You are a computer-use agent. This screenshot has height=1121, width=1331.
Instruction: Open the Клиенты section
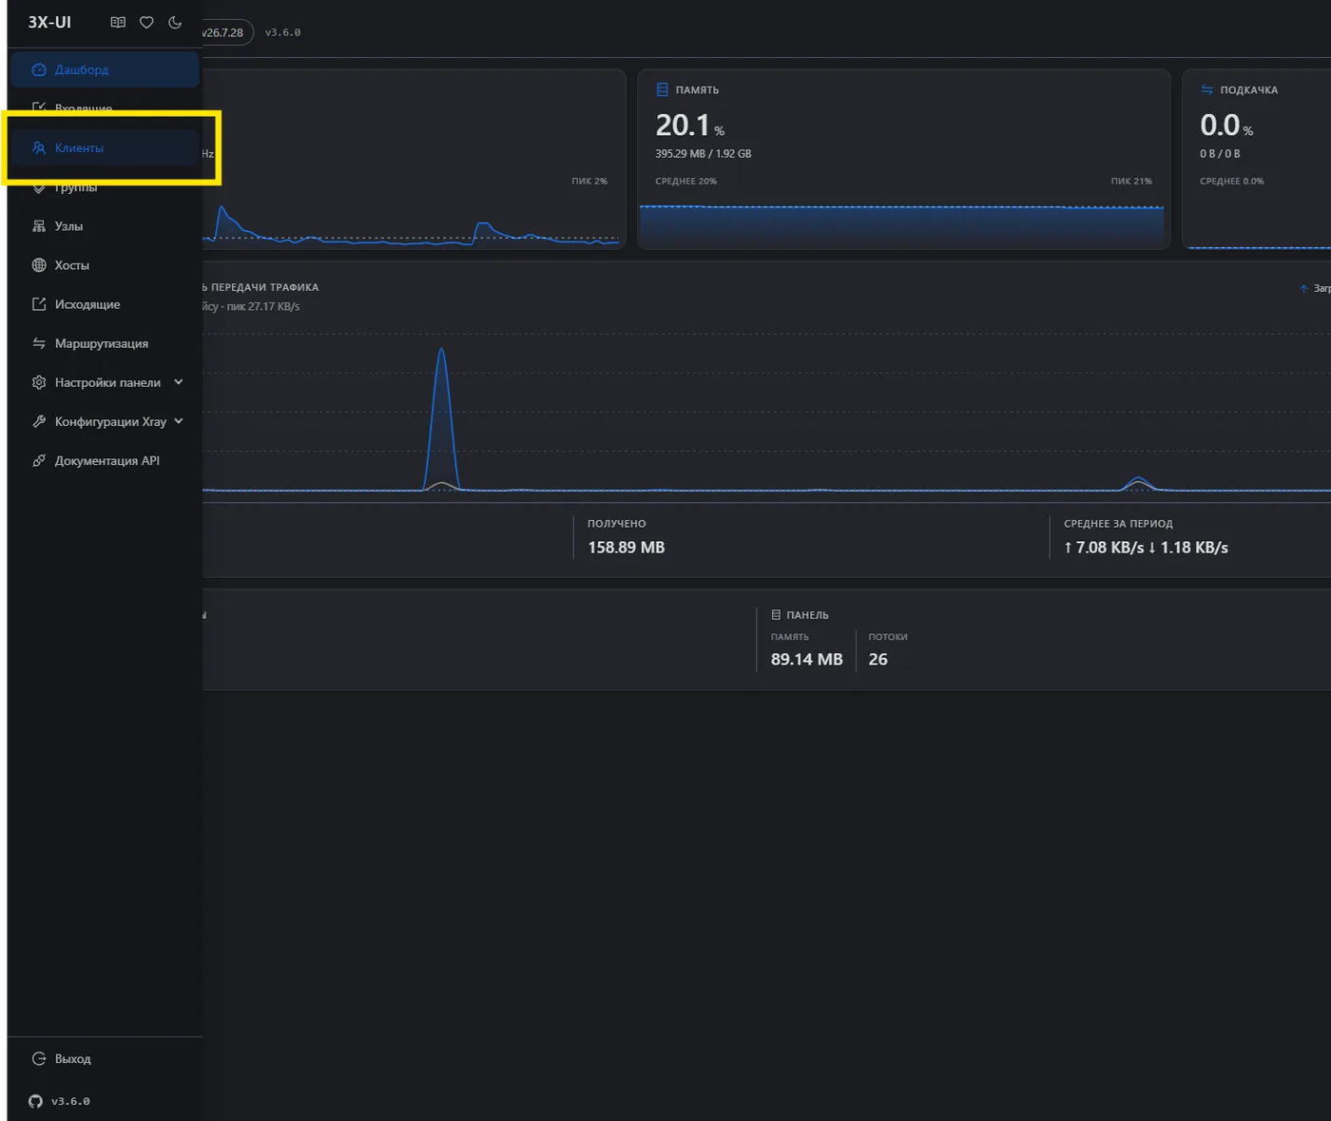click(105, 147)
